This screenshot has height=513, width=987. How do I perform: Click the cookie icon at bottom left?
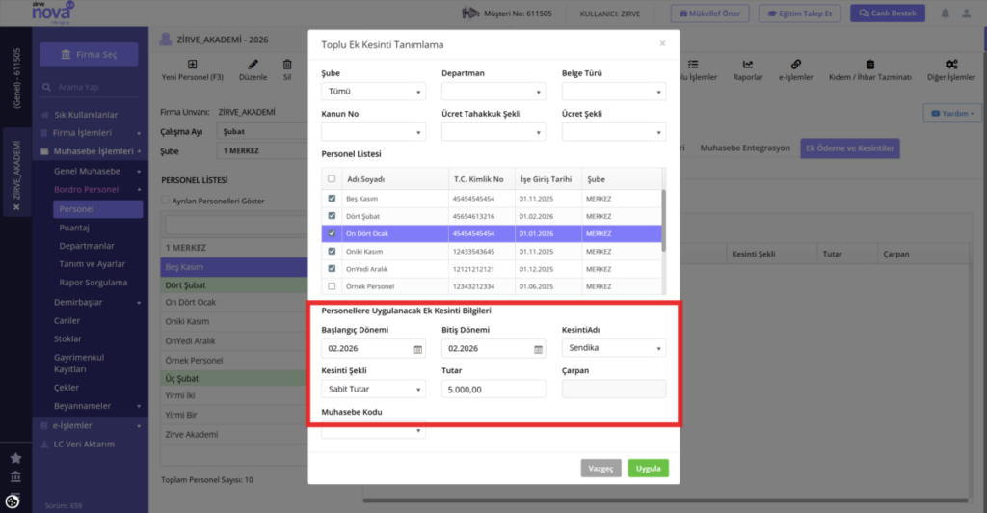[12, 501]
